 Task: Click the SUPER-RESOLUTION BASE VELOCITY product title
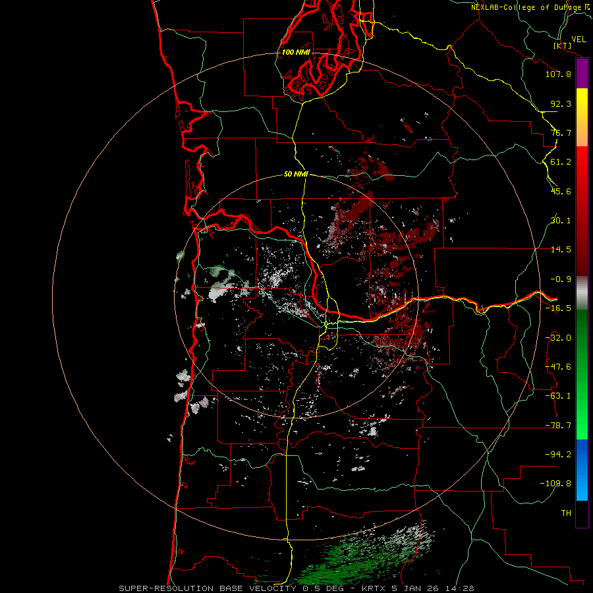(x=208, y=588)
